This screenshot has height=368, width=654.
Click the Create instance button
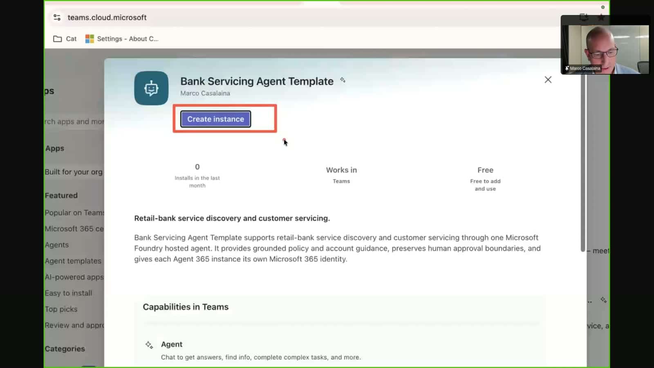point(215,119)
